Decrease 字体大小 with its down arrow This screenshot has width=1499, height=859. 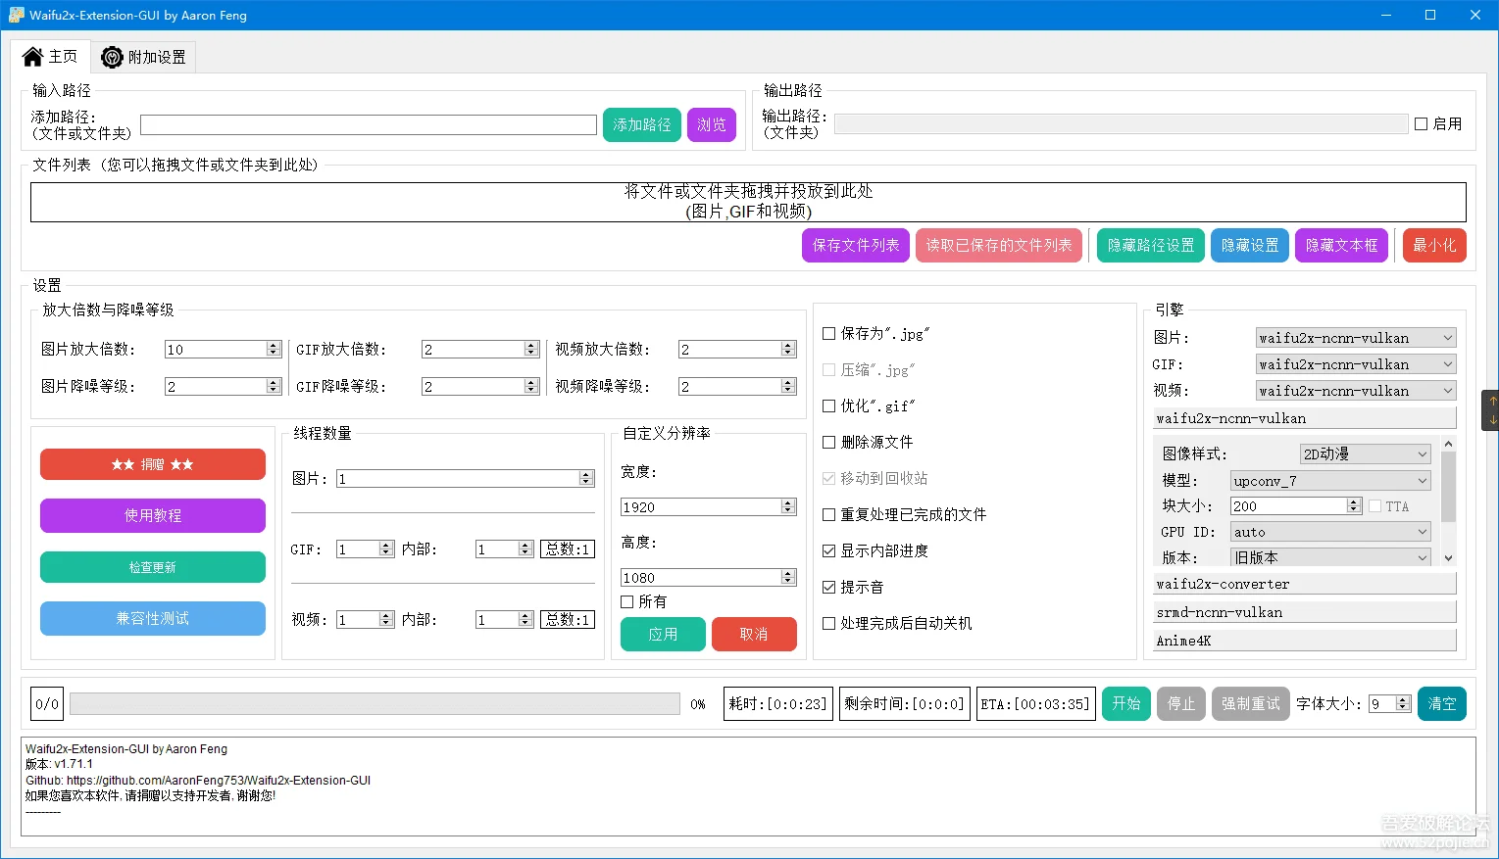1403,707
